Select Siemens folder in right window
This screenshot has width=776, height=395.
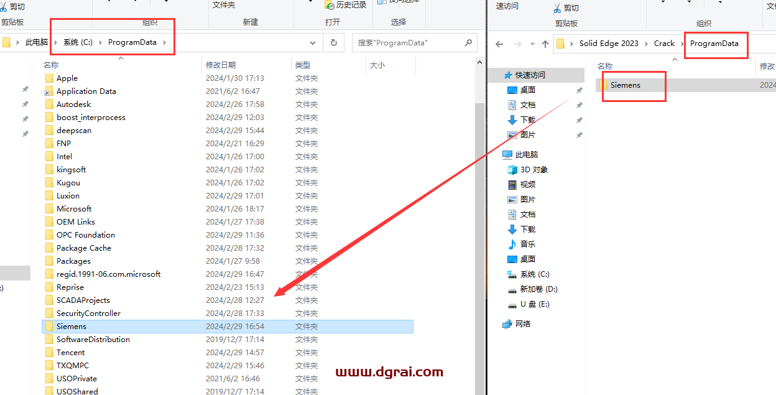click(685, 85)
